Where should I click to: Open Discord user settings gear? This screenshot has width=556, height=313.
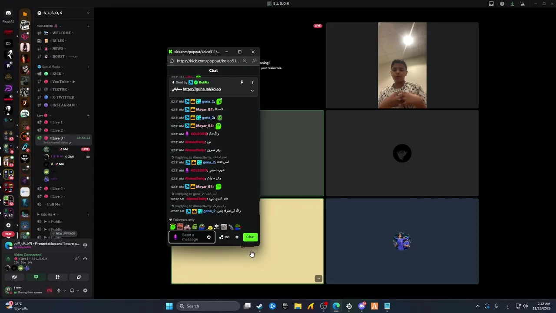pyautogui.click(x=85, y=290)
